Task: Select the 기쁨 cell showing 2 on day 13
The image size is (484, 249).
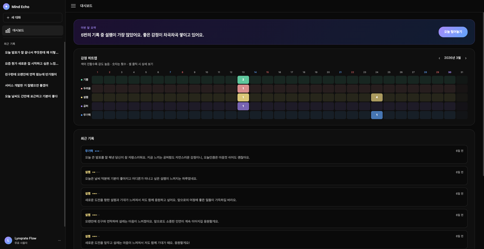Action: click(x=243, y=80)
